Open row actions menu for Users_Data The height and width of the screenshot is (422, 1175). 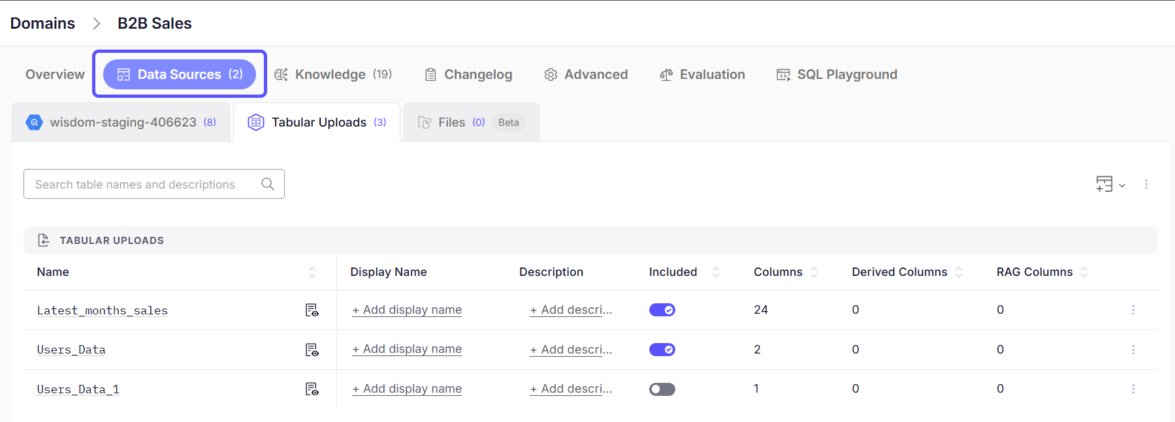pyautogui.click(x=1133, y=350)
